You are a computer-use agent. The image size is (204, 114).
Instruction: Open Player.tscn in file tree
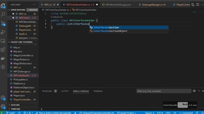click(23, 95)
